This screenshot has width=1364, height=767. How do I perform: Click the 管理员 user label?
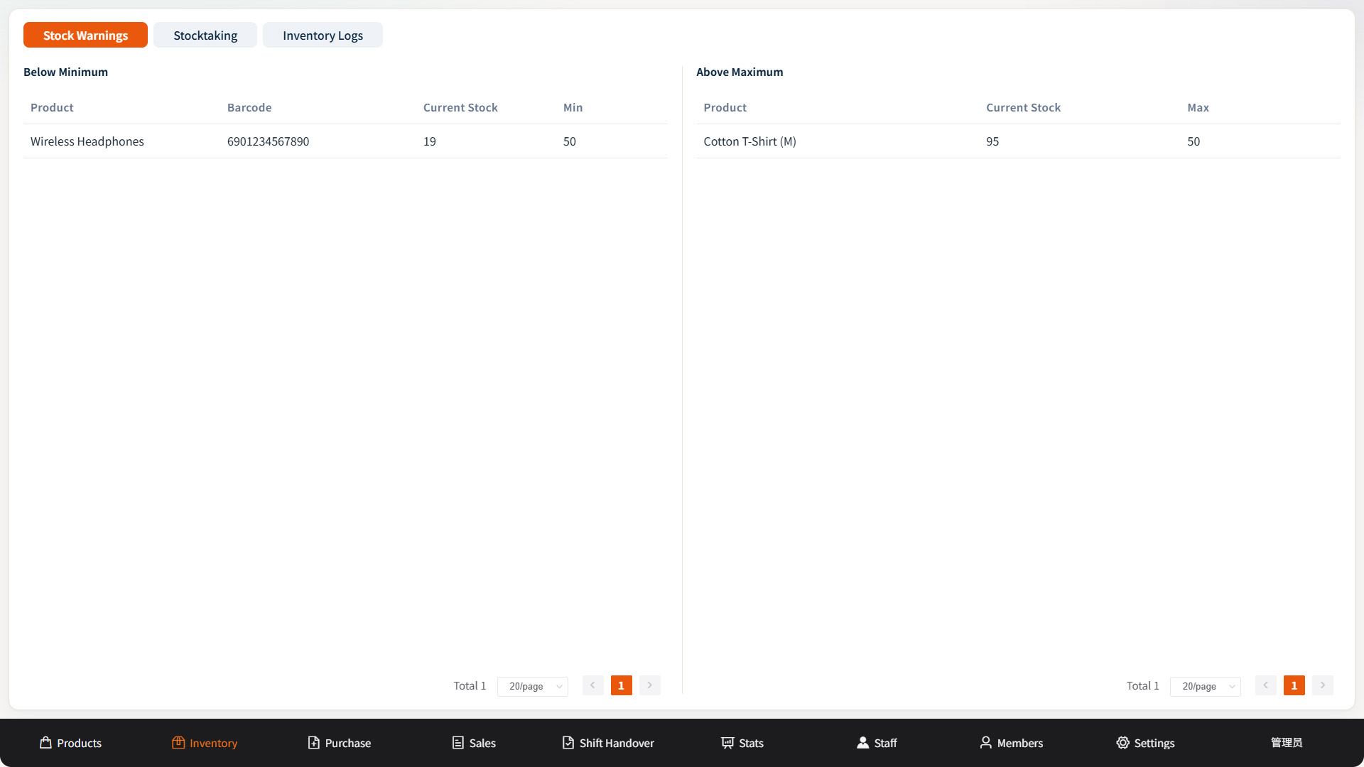1287,743
